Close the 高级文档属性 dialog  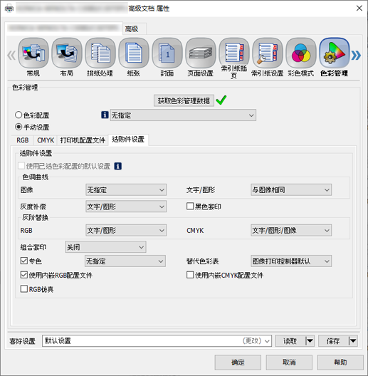tap(359, 8)
